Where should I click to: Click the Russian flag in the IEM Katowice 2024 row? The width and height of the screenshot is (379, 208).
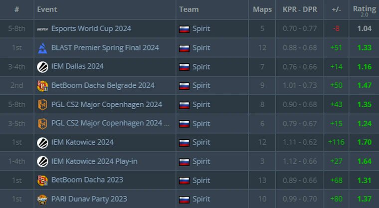pos(184,143)
